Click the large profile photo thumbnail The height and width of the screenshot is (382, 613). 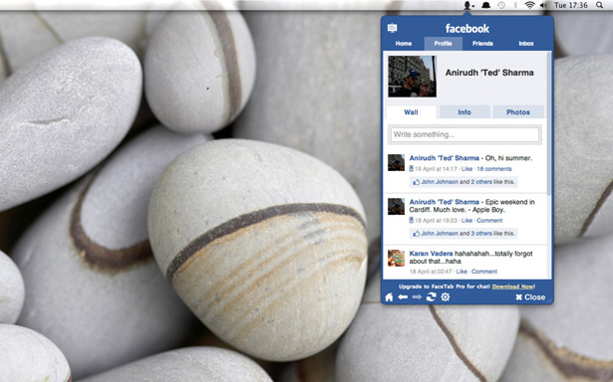pyautogui.click(x=412, y=77)
